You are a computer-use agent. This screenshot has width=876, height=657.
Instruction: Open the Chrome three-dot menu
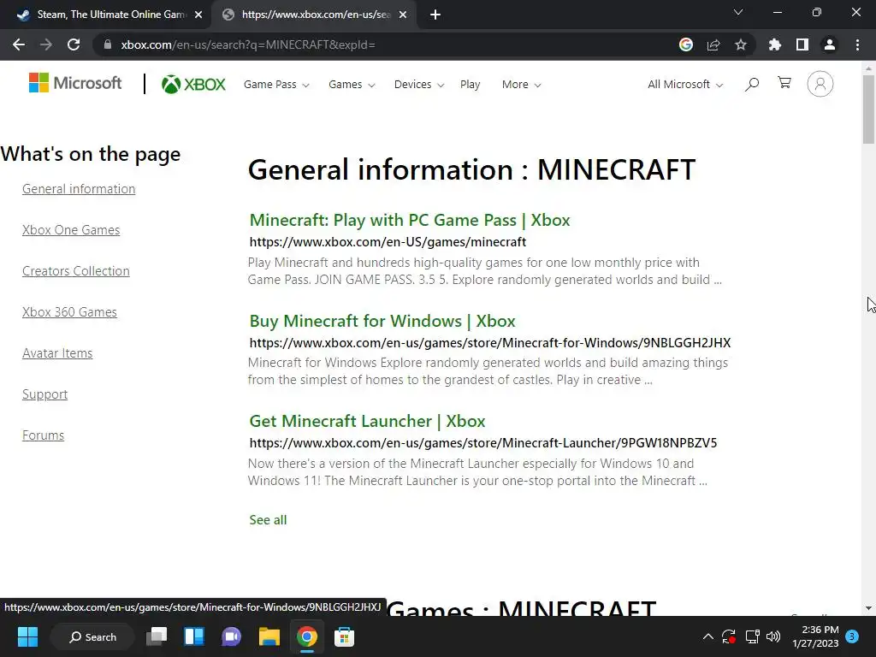tap(857, 44)
